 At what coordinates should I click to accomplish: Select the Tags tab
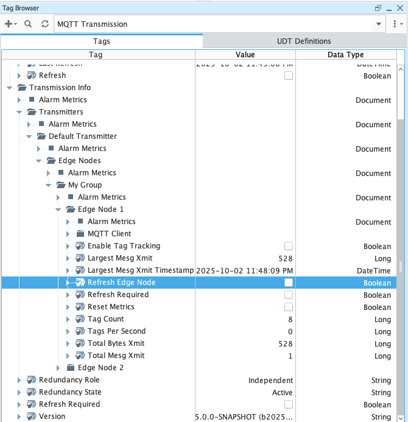pos(101,41)
